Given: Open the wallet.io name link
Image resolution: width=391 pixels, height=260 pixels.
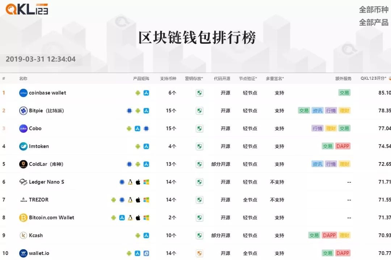Looking at the screenshot, I should (39, 253).
